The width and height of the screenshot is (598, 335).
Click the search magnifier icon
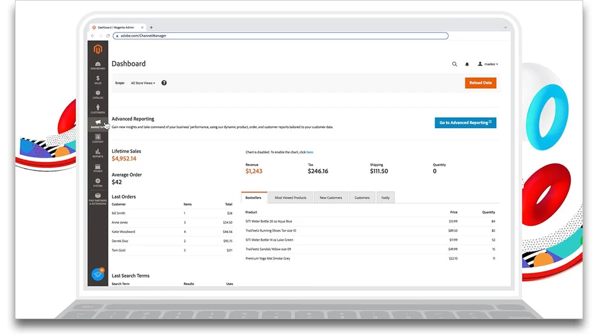[454, 64]
